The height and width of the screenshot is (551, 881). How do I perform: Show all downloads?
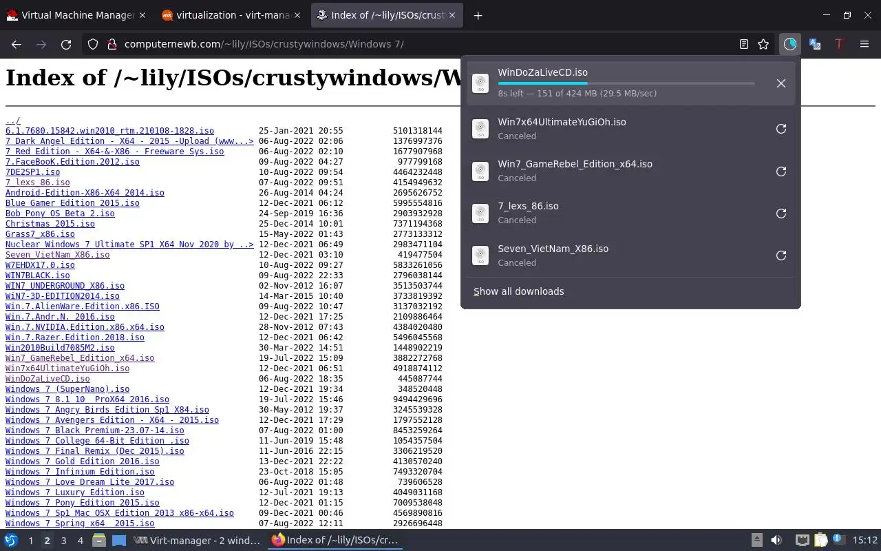[518, 291]
